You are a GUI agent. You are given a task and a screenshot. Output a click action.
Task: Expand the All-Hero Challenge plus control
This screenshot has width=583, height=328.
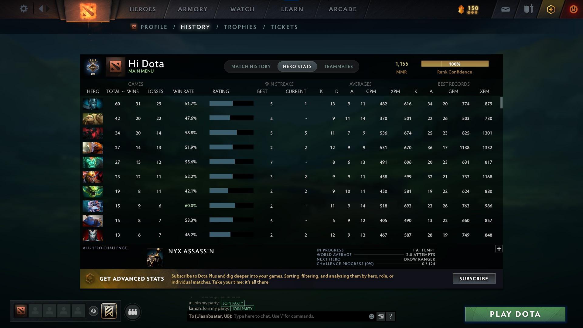[x=499, y=249]
